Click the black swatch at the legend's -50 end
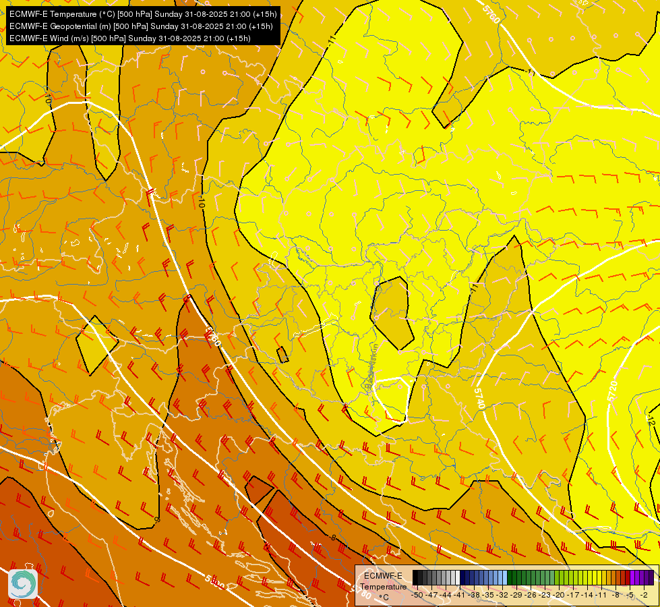660x607 pixels. pos(415,578)
